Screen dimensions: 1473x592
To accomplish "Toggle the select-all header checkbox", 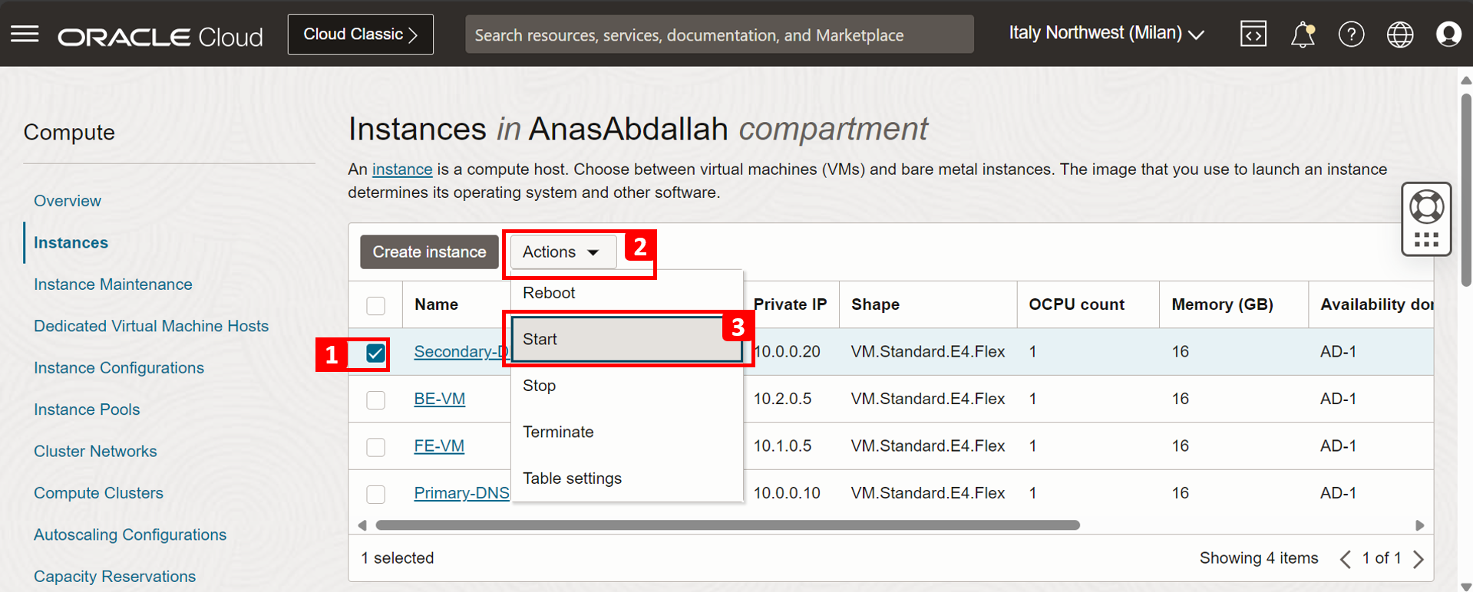I will point(375,305).
